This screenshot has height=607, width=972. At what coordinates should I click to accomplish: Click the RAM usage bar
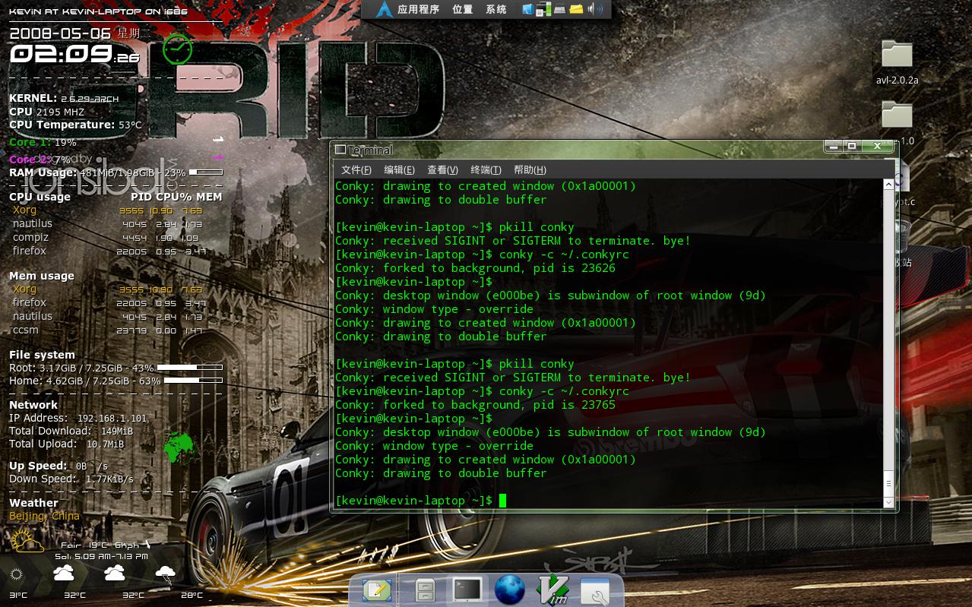tap(205, 172)
